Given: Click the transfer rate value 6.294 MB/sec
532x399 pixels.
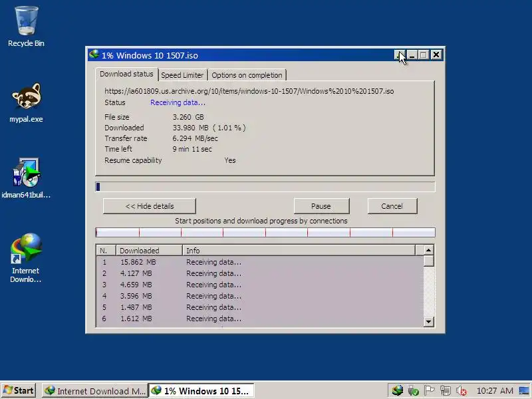Looking at the screenshot, I should point(195,138).
